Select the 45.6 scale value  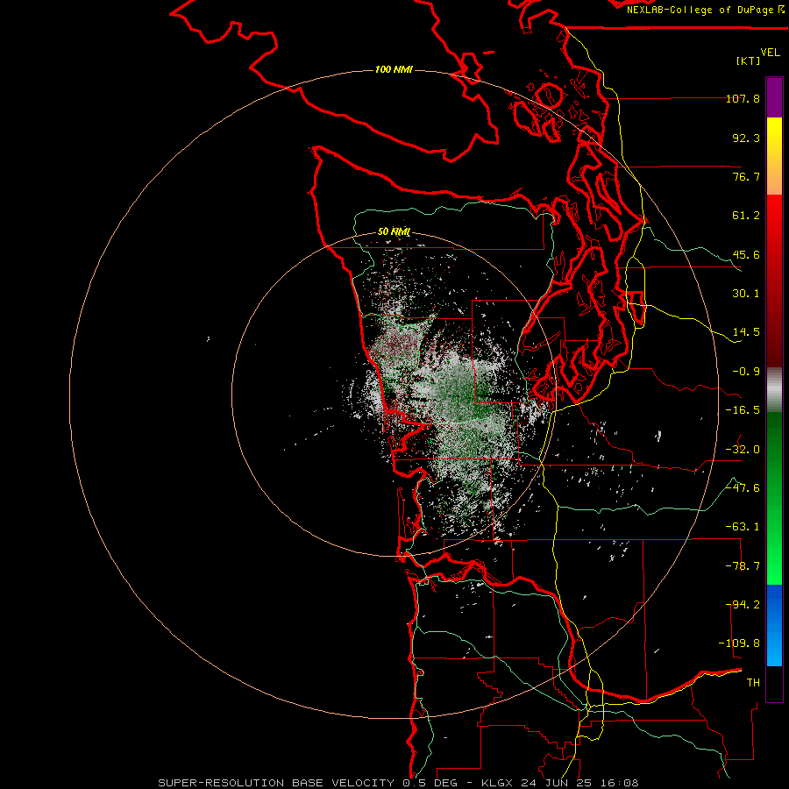coord(746,254)
